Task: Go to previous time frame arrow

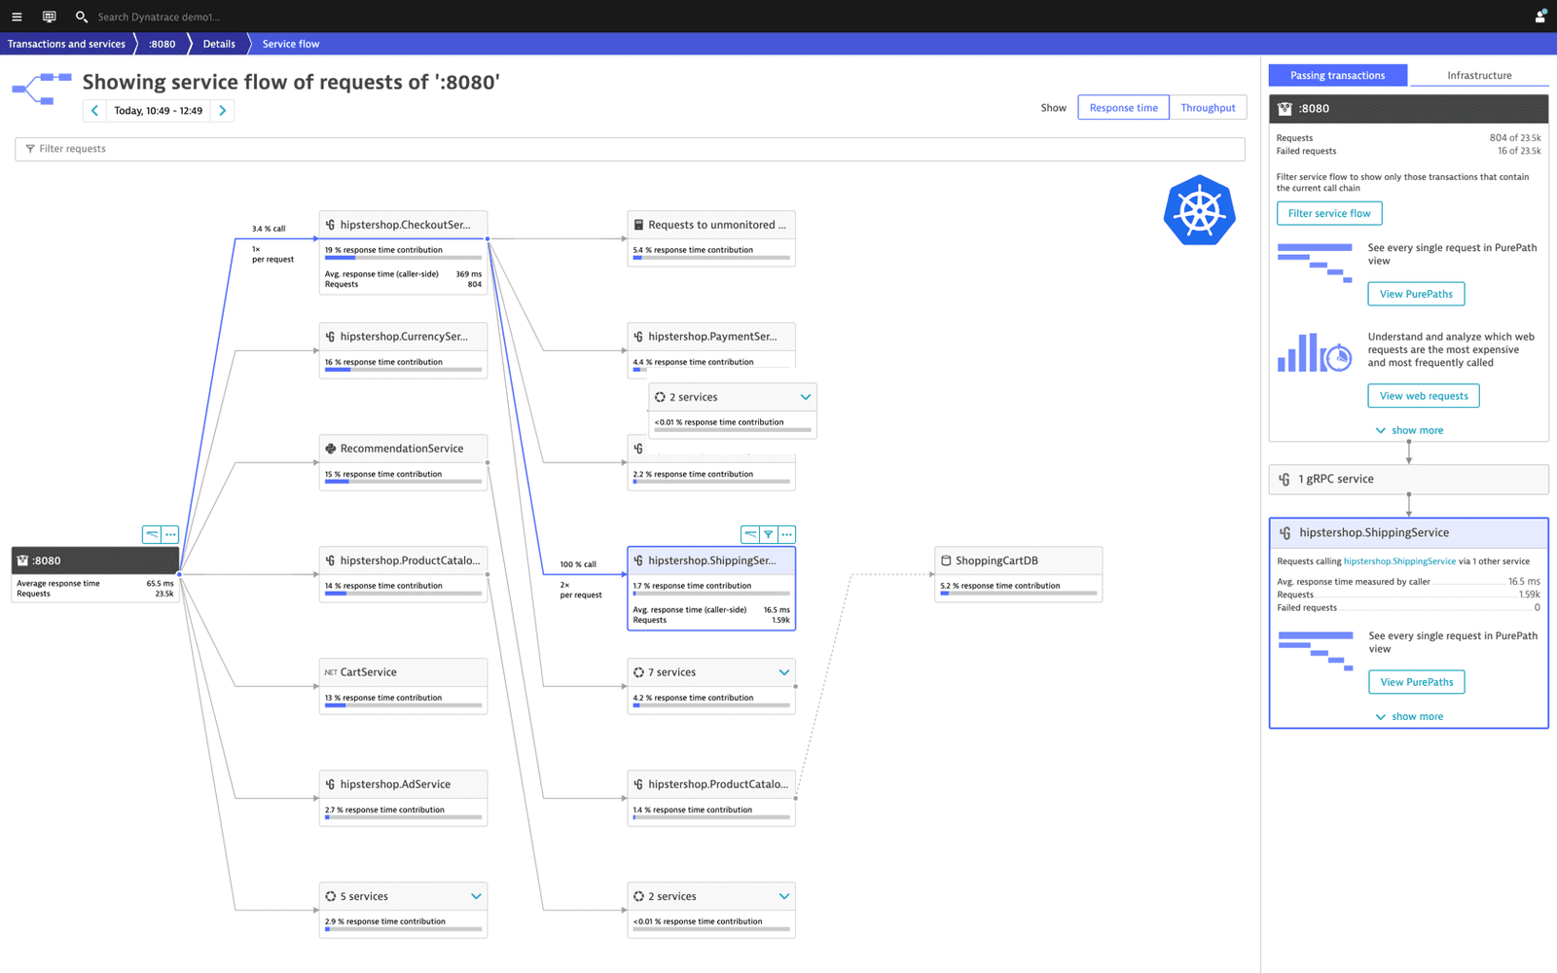Action: [94, 111]
